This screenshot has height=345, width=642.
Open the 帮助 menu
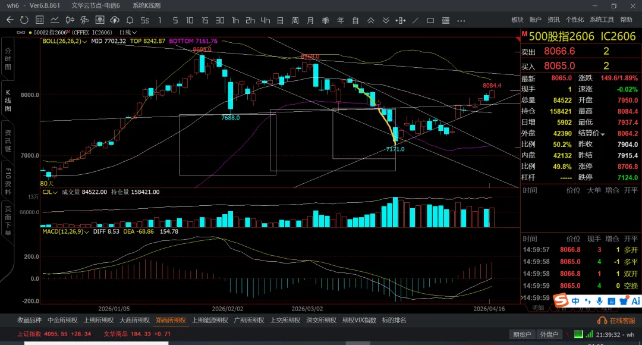tap(626, 20)
